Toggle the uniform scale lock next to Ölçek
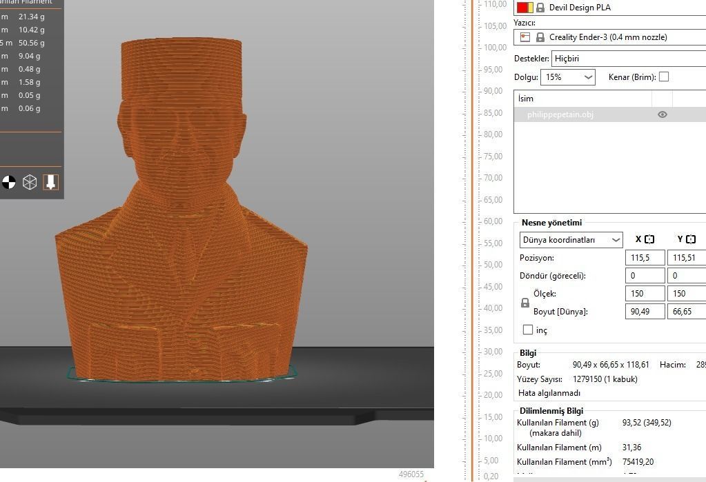This screenshot has height=482, width=706. [525, 303]
